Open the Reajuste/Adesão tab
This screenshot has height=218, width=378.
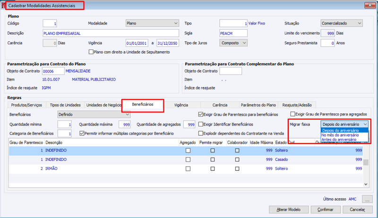click(x=297, y=105)
